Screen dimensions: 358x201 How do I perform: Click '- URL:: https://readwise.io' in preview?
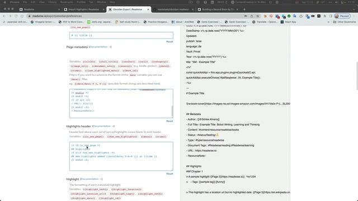(x=201, y=151)
